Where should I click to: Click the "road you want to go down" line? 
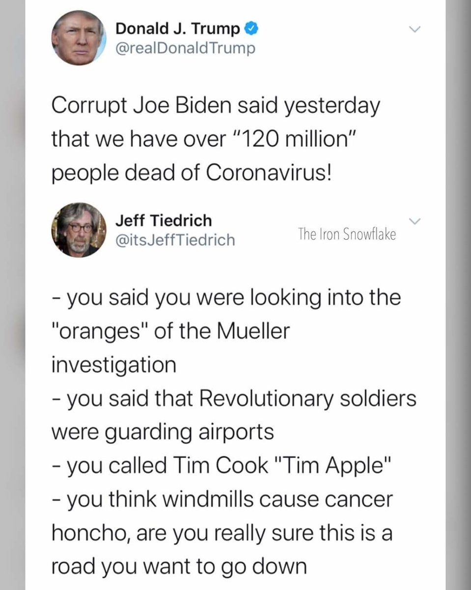(x=179, y=566)
